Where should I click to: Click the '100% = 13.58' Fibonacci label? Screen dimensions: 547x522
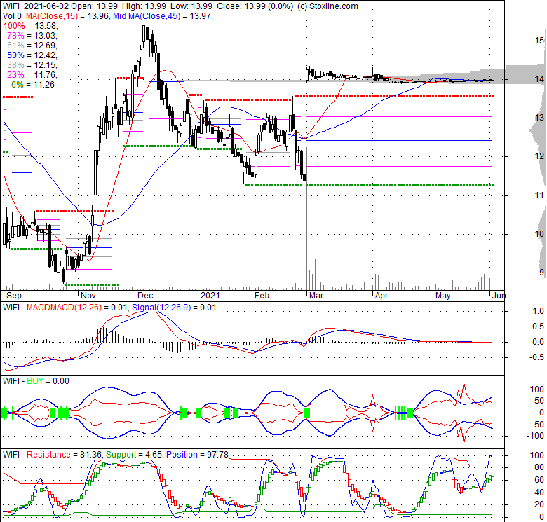pyautogui.click(x=29, y=26)
